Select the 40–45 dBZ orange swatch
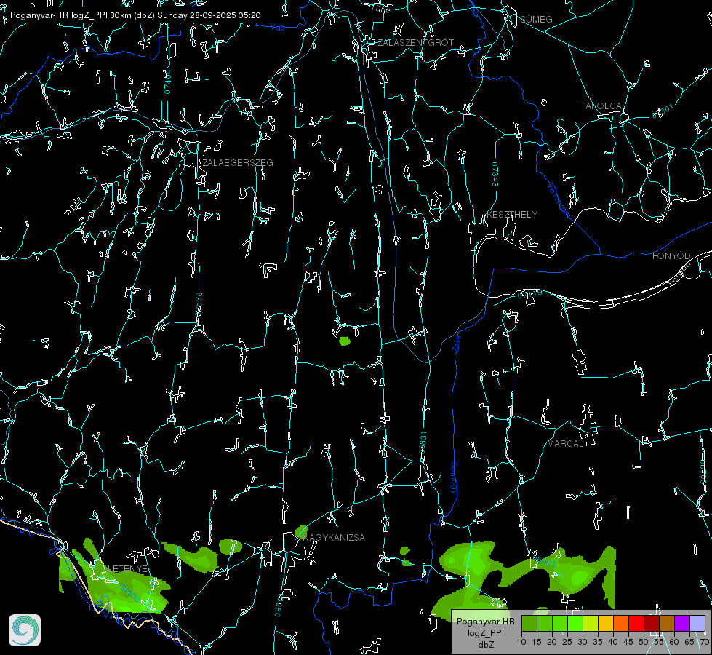The height and width of the screenshot is (655, 712). pyautogui.click(x=621, y=623)
